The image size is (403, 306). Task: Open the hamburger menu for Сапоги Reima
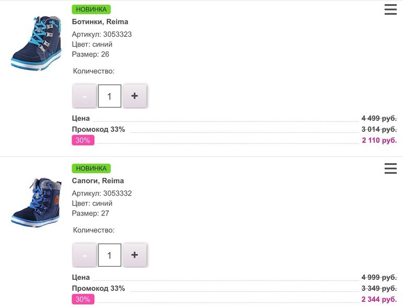pos(390,168)
